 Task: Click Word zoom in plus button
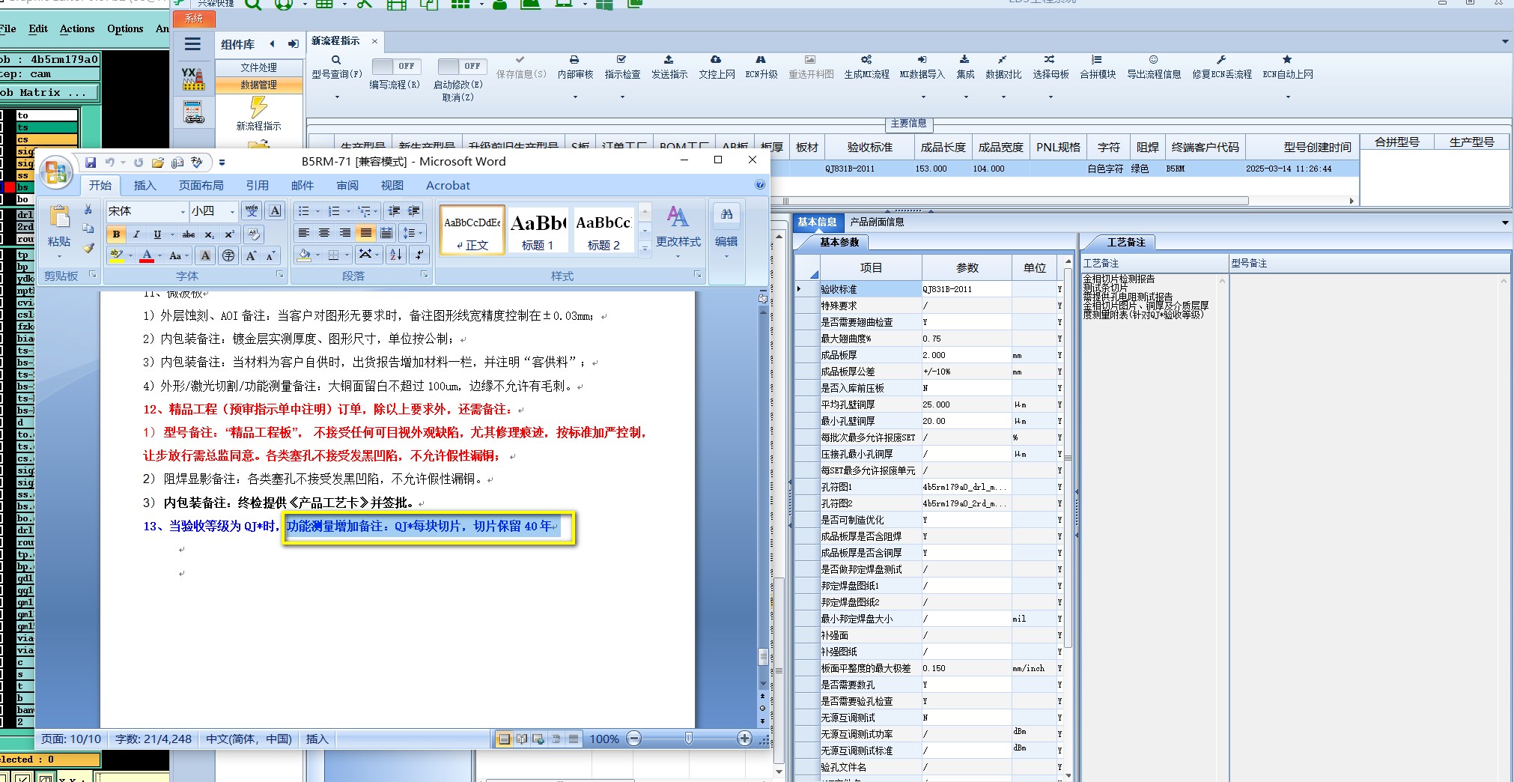tap(744, 739)
